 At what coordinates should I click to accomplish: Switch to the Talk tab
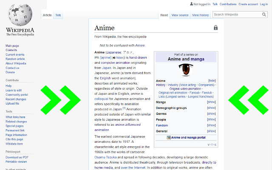(58, 15)
